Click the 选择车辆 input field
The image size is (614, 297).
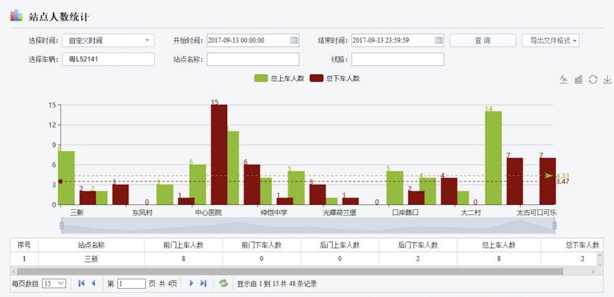[x=109, y=60]
